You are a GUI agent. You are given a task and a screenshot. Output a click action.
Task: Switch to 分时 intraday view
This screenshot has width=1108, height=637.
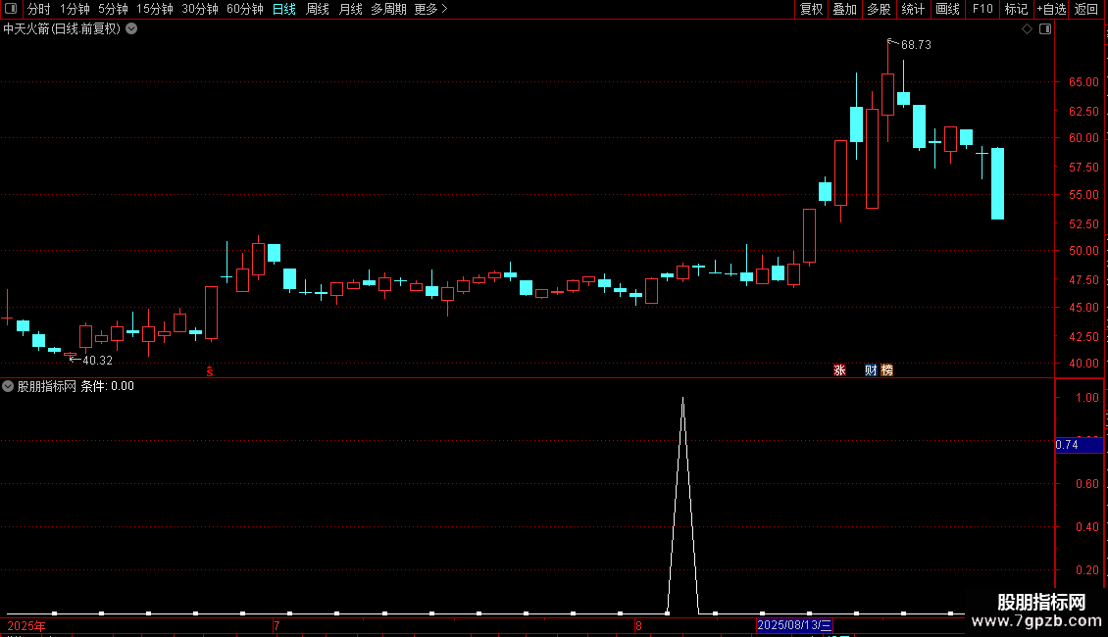click(x=39, y=9)
